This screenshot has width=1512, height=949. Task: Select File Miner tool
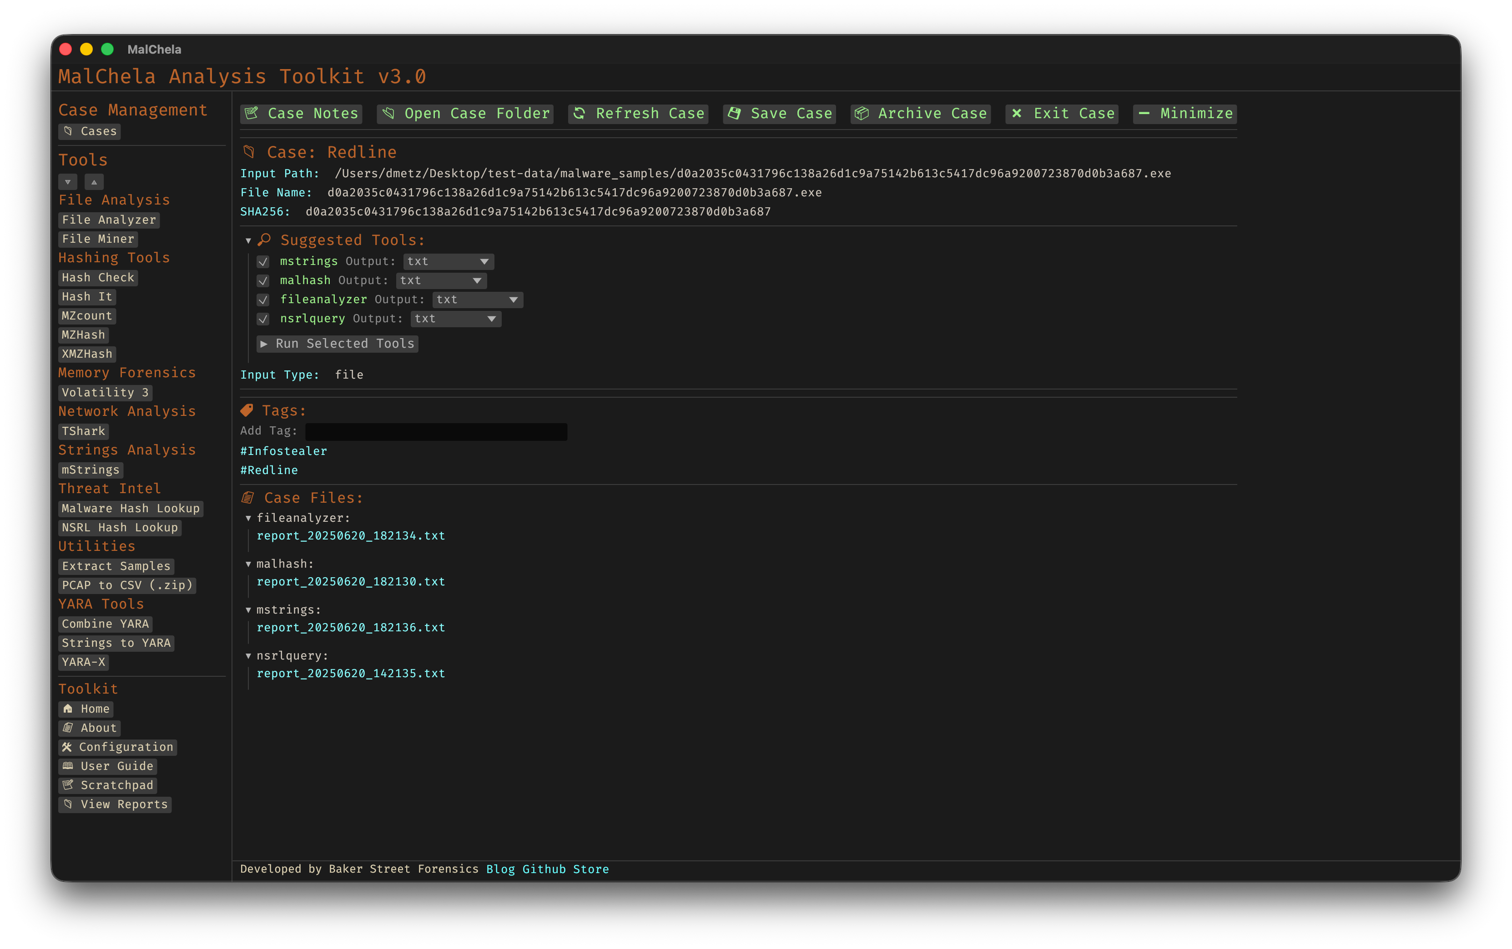coord(98,239)
